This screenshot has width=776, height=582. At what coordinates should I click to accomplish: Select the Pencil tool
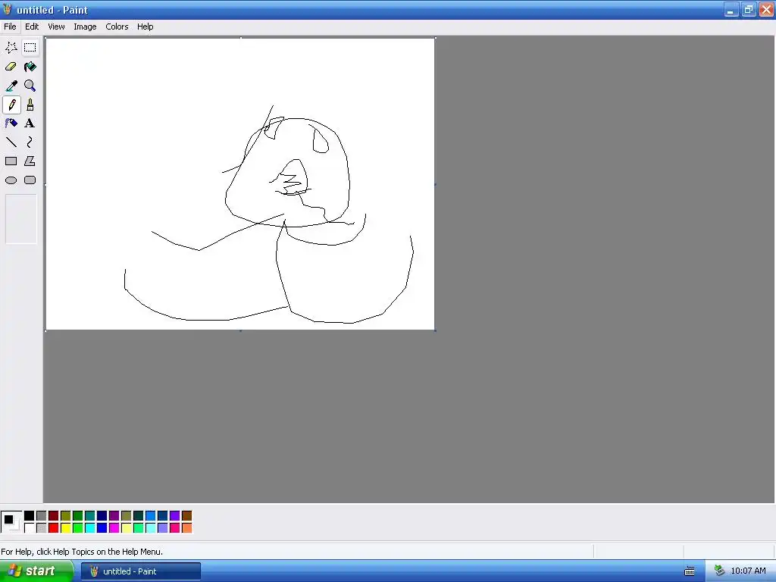(x=11, y=105)
